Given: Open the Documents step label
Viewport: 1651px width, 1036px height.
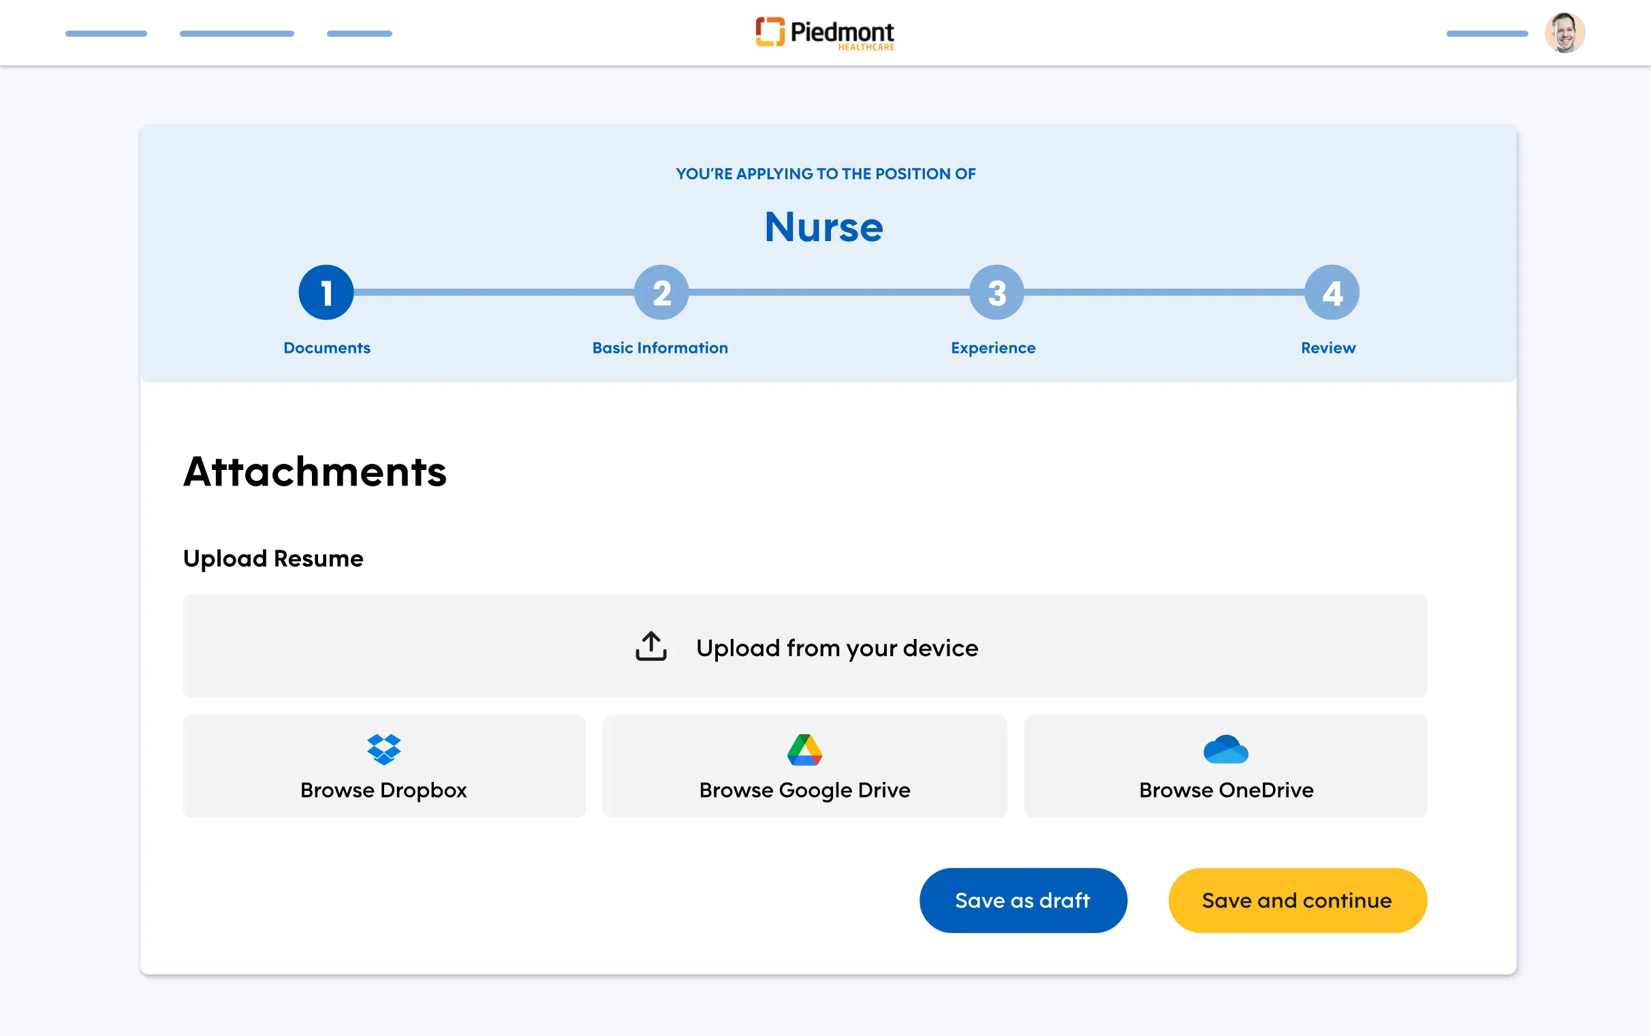Looking at the screenshot, I should point(327,348).
